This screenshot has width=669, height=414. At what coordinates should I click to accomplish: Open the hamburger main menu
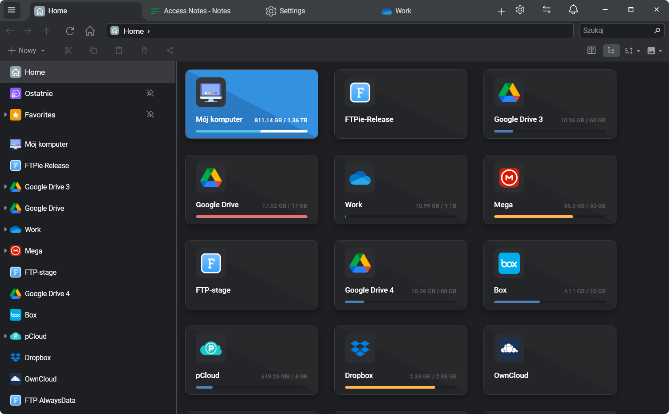tap(12, 10)
